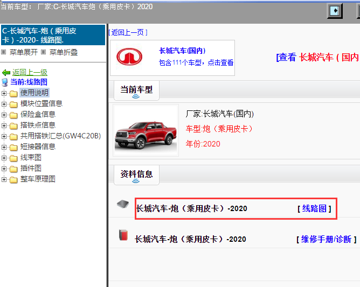Viewport: 360px width, 287px height.
Task: Click the blue header C-长城汽车-炮 线路图 title
Action: coord(53,35)
